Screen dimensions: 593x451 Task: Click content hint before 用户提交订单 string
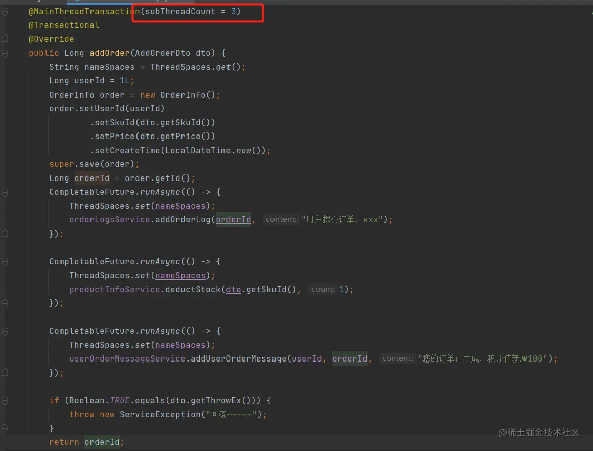click(x=281, y=219)
